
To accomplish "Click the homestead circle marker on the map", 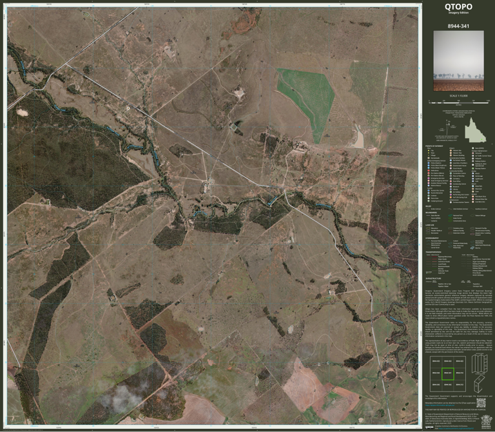I will tap(128, 108).
